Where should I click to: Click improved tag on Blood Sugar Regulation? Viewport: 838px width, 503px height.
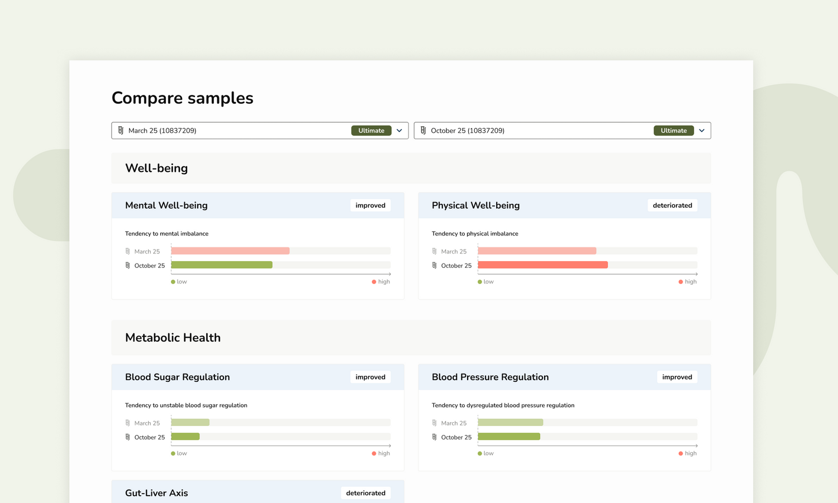(370, 377)
